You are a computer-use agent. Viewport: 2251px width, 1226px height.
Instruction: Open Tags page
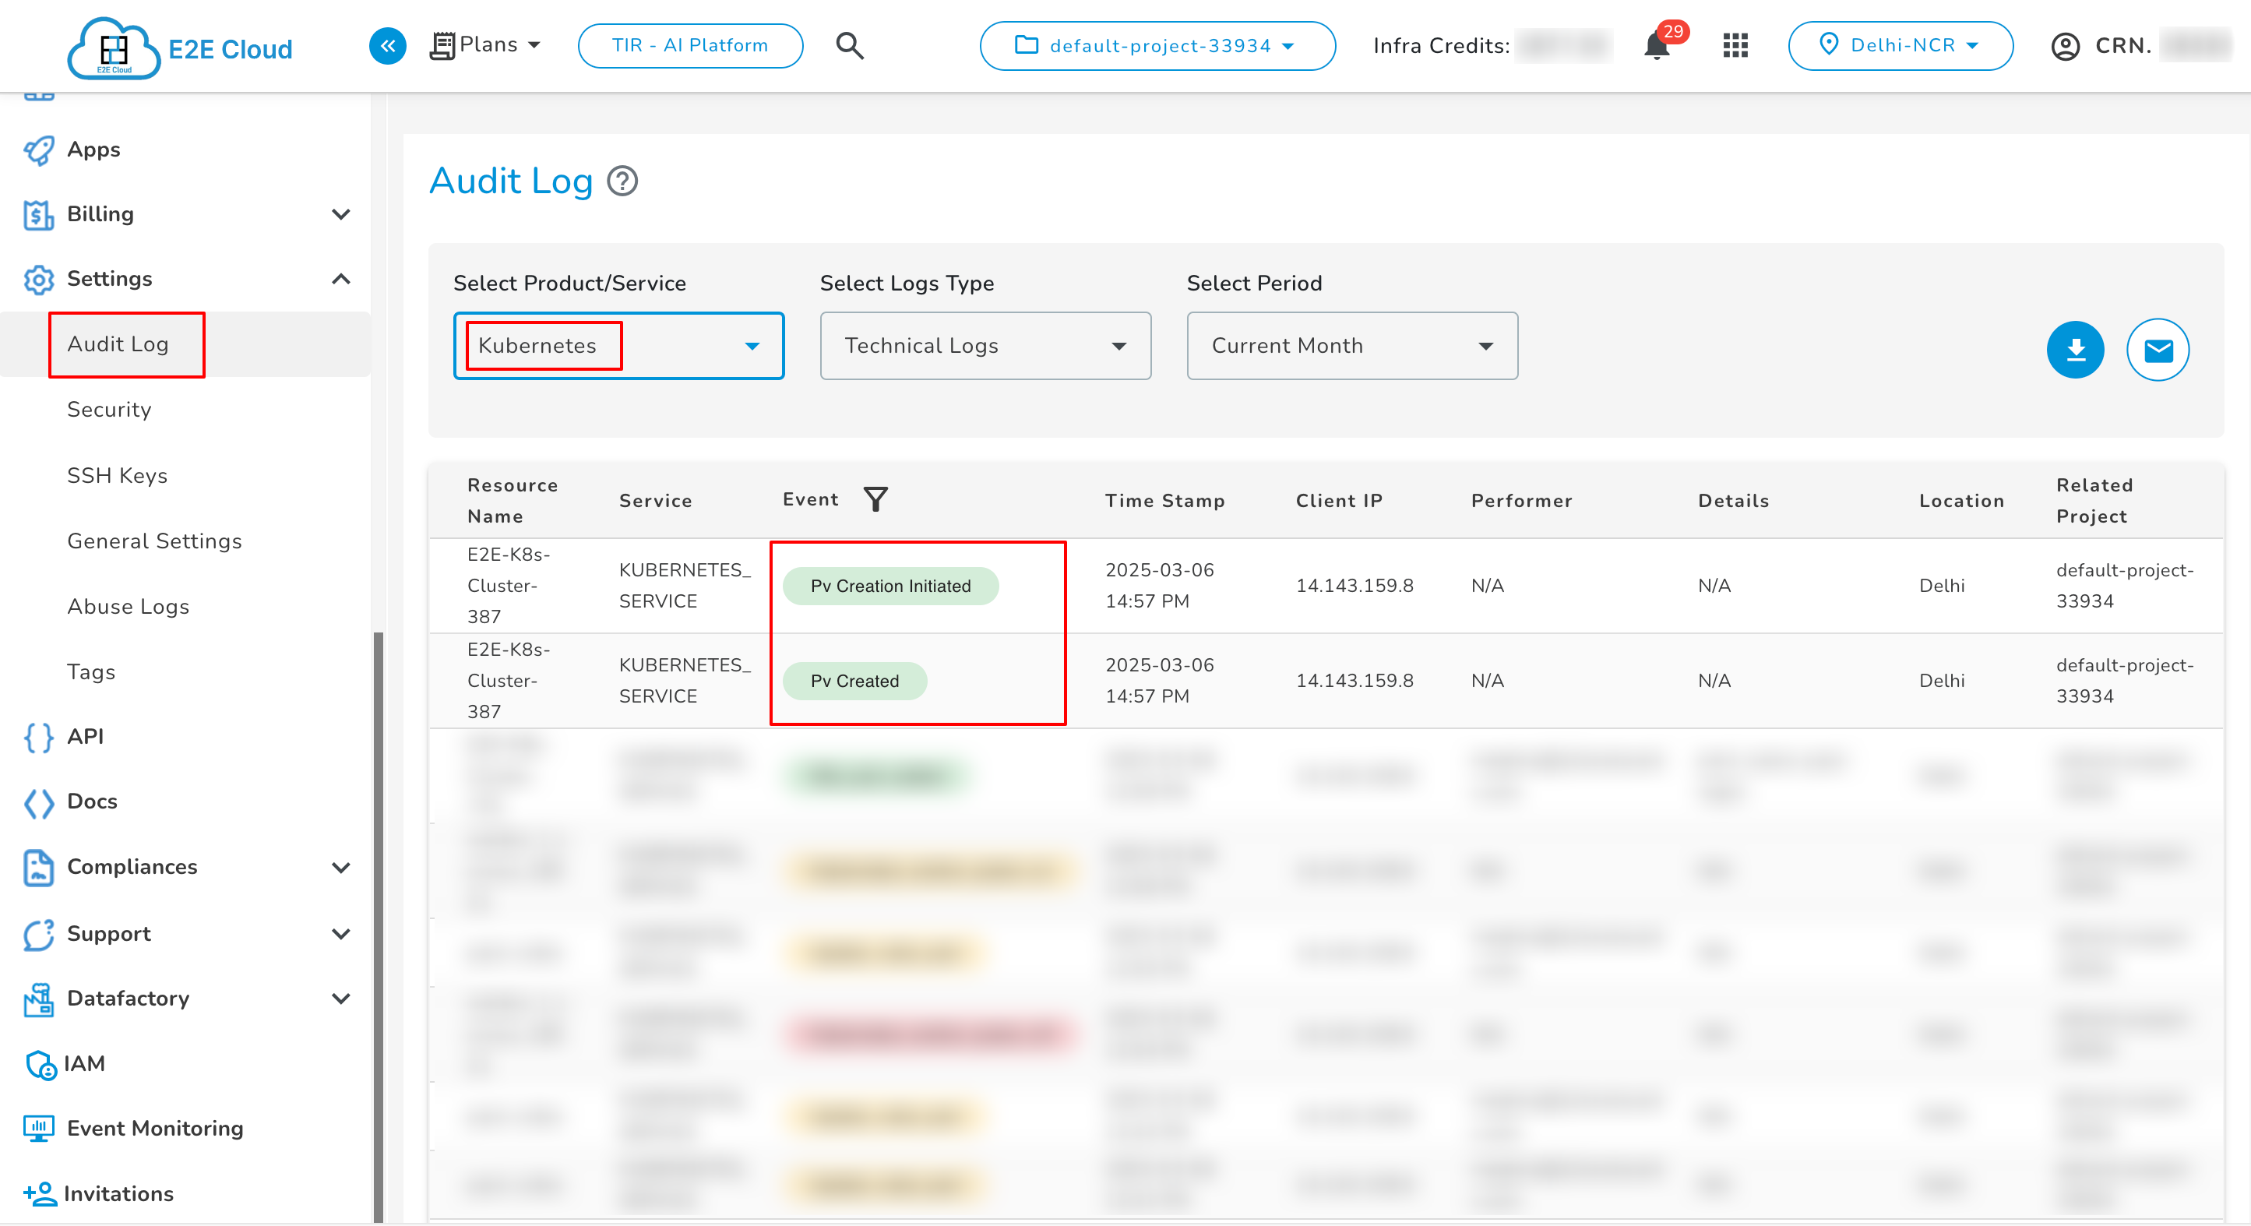[x=91, y=672]
